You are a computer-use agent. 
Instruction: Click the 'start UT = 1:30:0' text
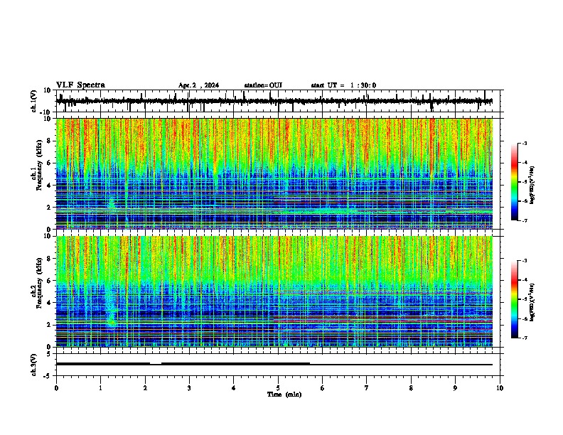[343, 85]
